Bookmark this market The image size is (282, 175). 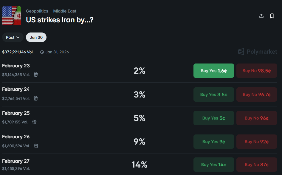[x=272, y=16]
